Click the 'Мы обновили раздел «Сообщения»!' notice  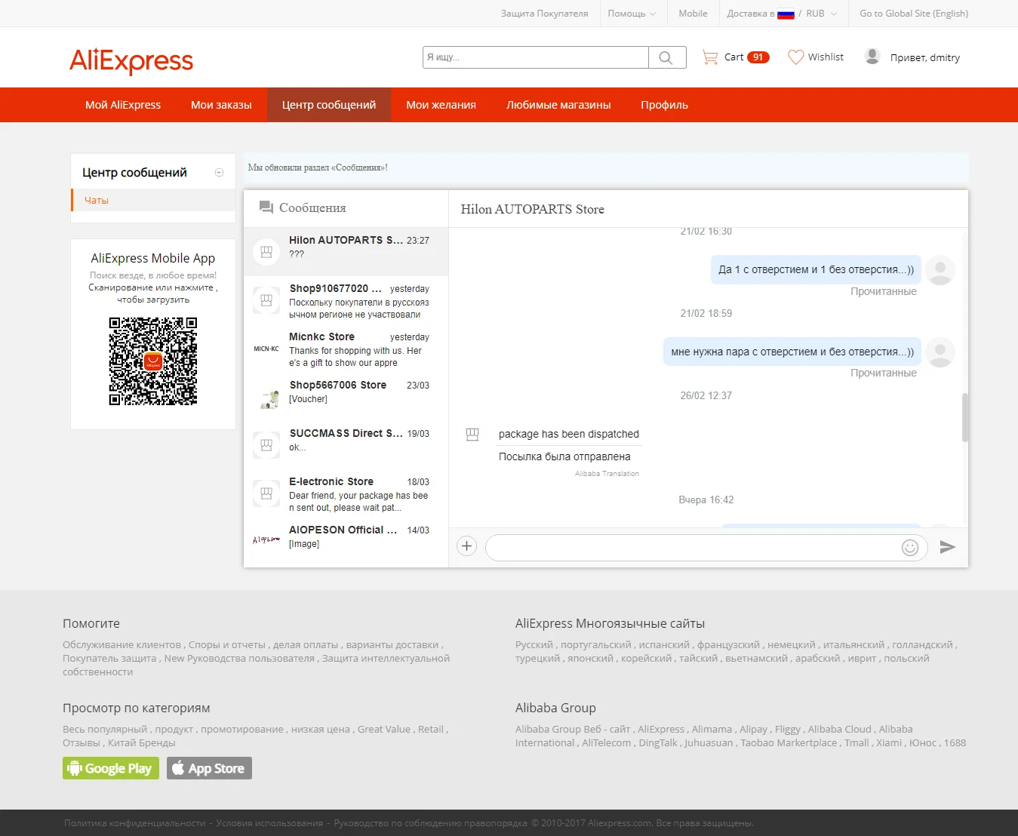click(318, 168)
